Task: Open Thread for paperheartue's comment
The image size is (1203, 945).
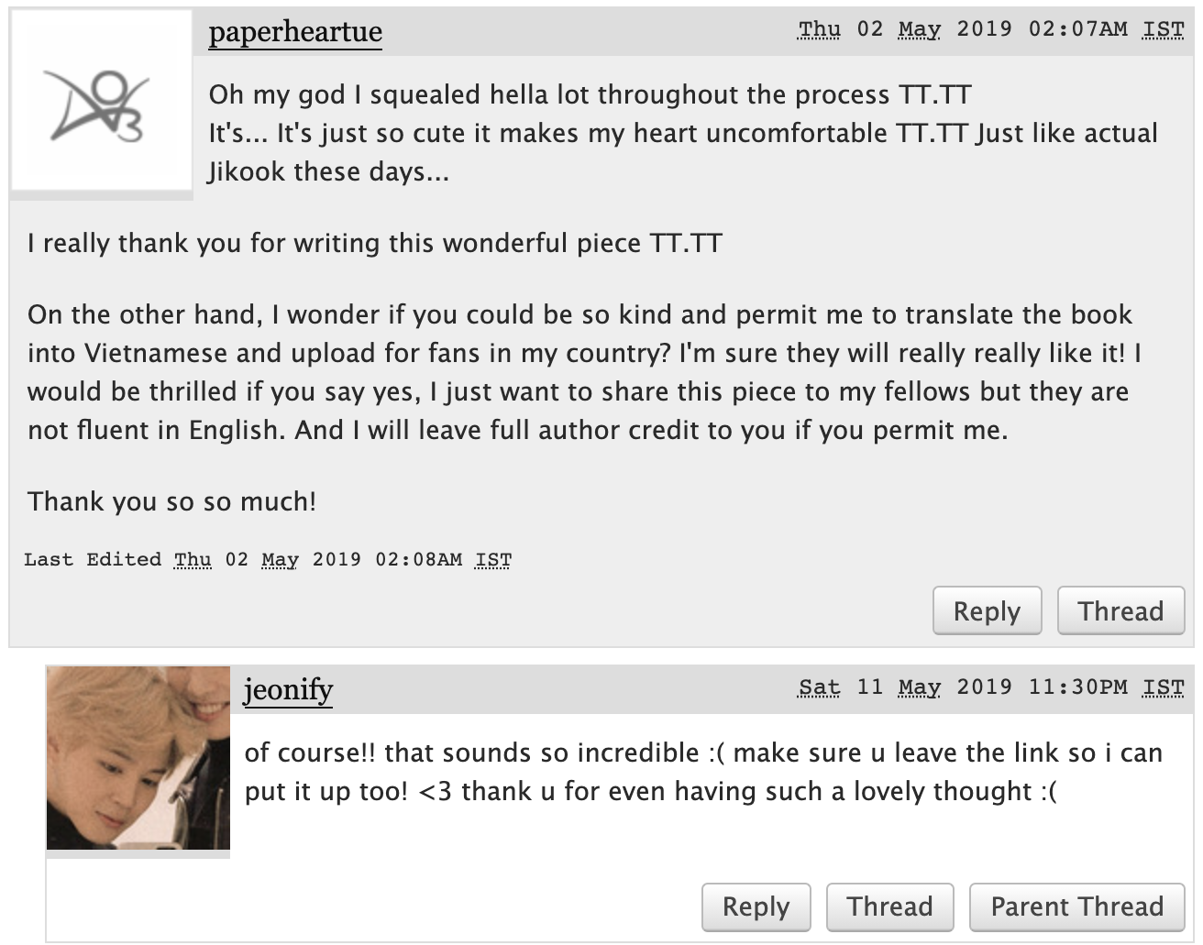Action: tap(1120, 610)
